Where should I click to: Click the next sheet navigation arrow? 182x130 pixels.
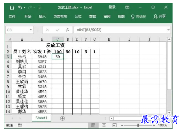[x=20, y=118]
